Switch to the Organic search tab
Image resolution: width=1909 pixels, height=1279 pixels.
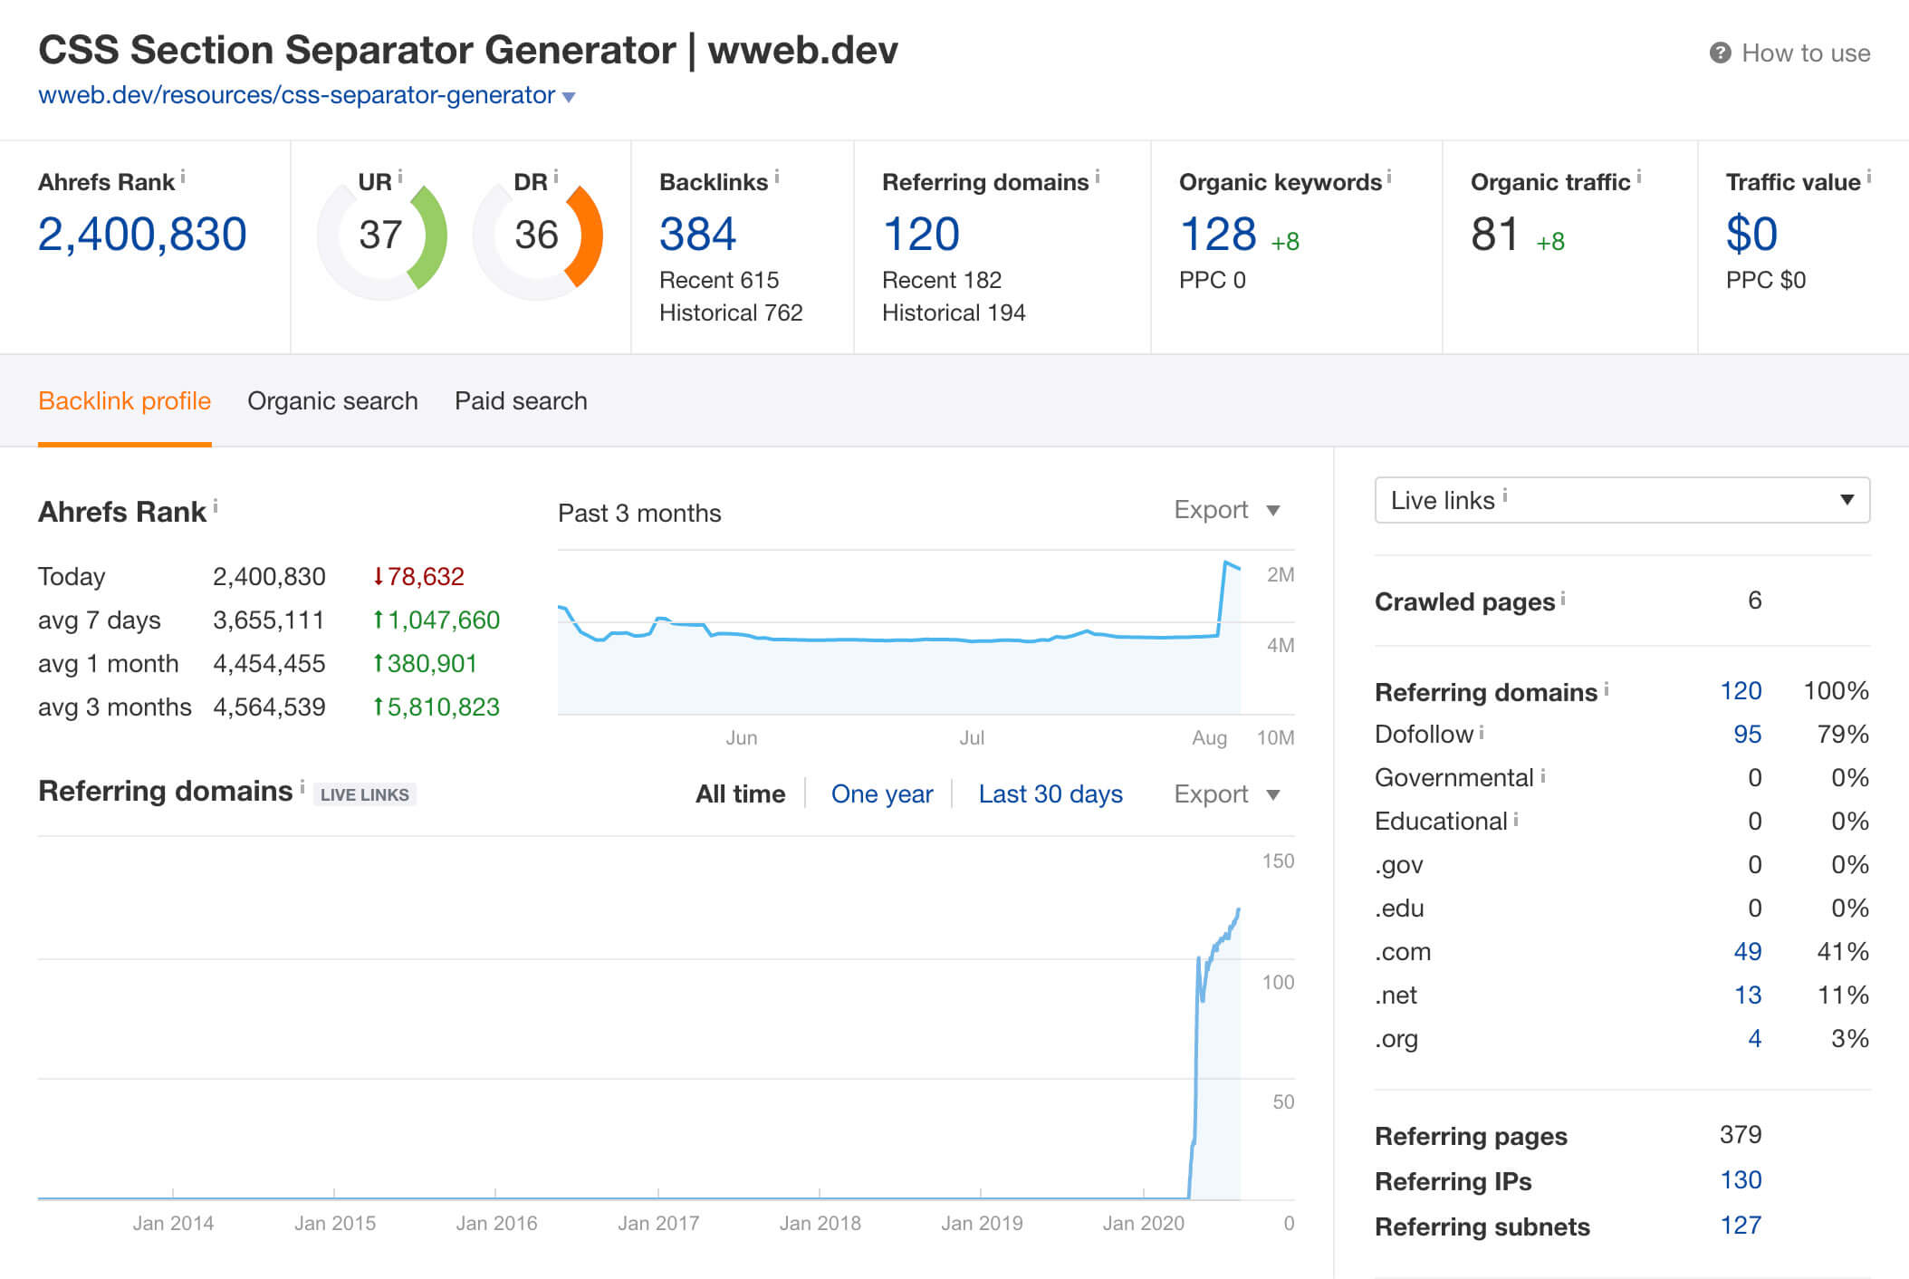[332, 401]
